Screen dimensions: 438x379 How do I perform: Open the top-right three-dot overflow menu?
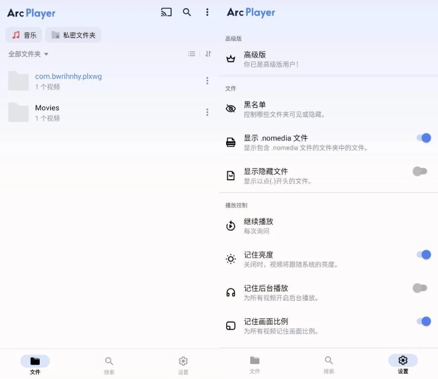[207, 12]
